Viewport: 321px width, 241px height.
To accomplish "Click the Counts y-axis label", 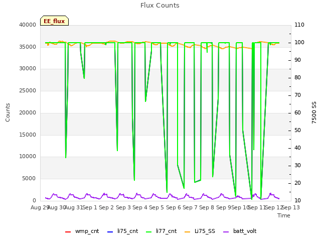I will point(8,112).
